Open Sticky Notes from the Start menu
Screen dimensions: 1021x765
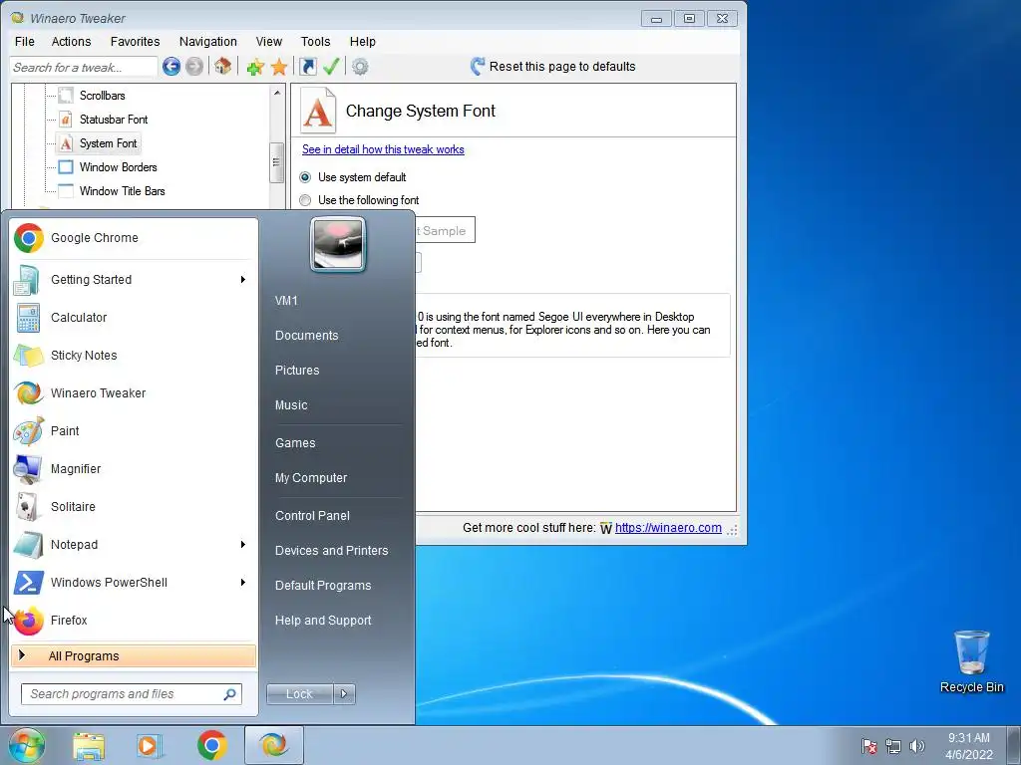(x=134, y=356)
